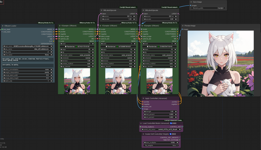Click the end_percent value field showing 0.852
This screenshot has height=150, width=261.
160,117
